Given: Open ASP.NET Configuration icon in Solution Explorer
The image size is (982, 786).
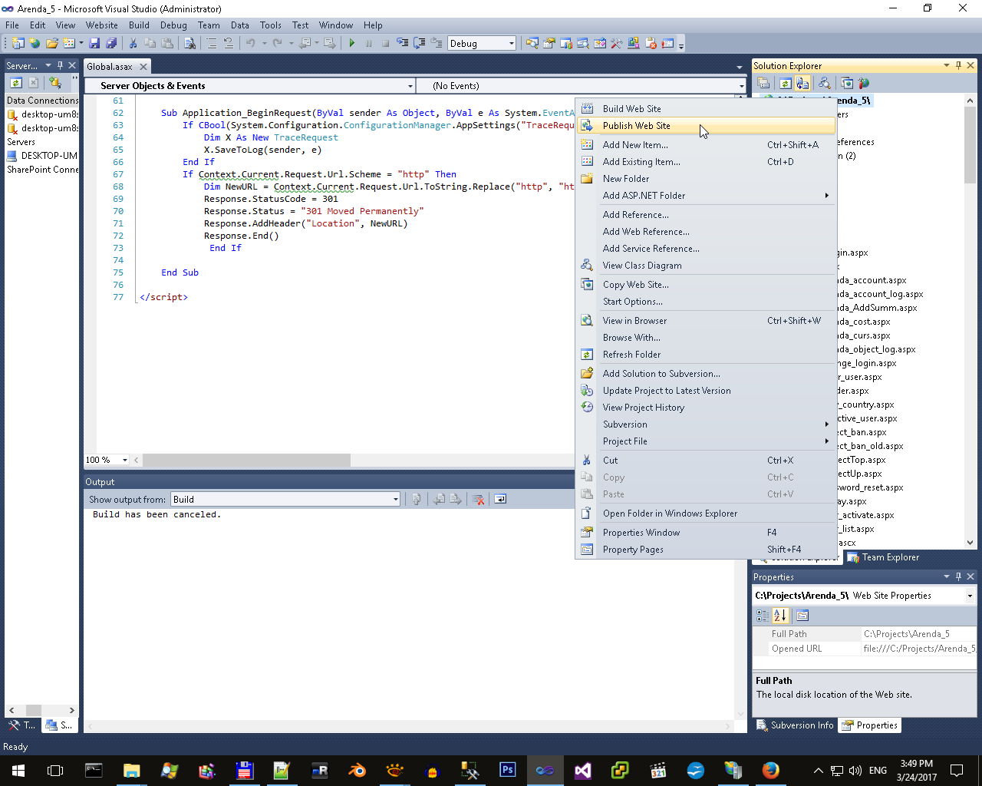Looking at the screenshot, I should coord(864,84).
